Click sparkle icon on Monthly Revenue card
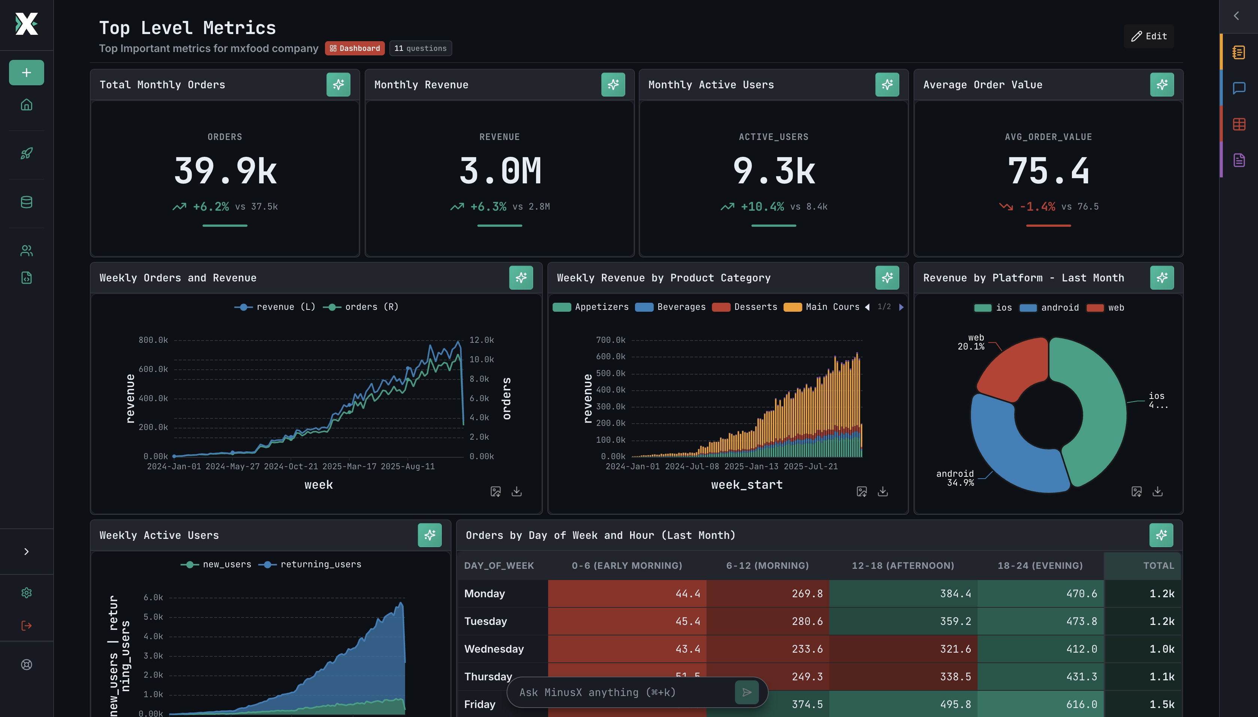 click(613, 85)
